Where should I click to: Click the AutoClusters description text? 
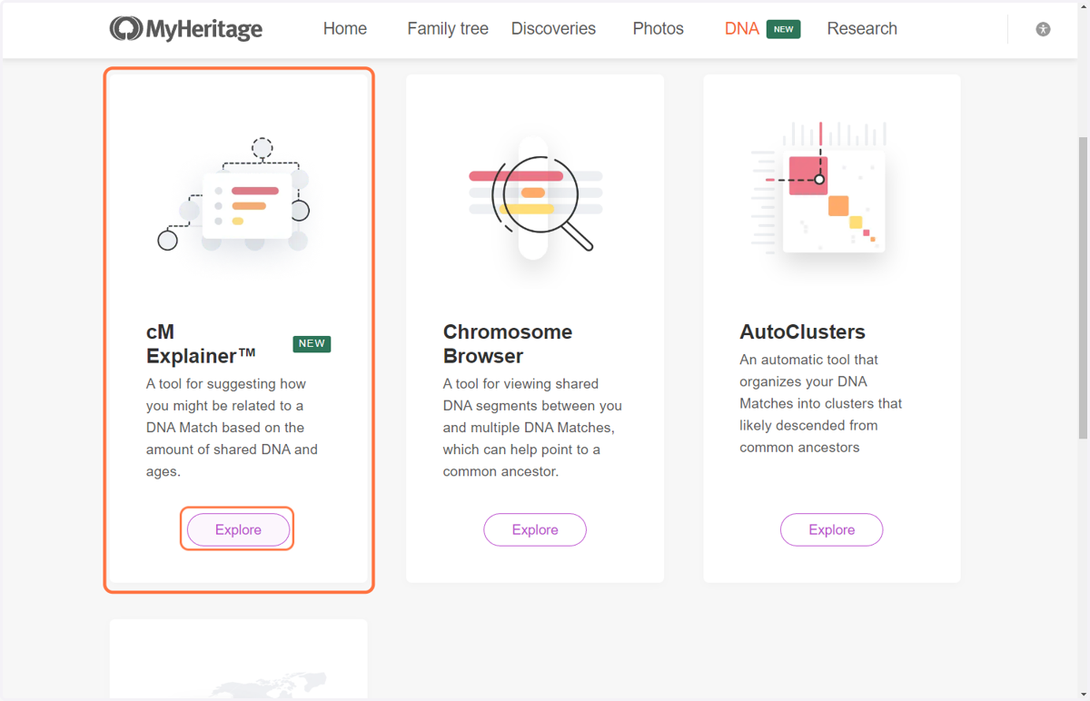pyautogui.click(x=821, y=403)
